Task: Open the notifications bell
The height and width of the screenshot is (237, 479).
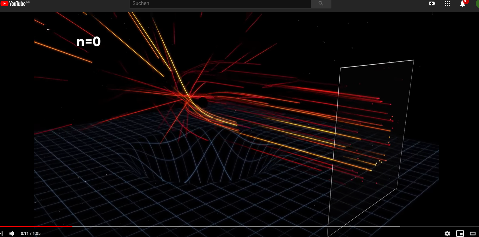Action: (463, 4)
